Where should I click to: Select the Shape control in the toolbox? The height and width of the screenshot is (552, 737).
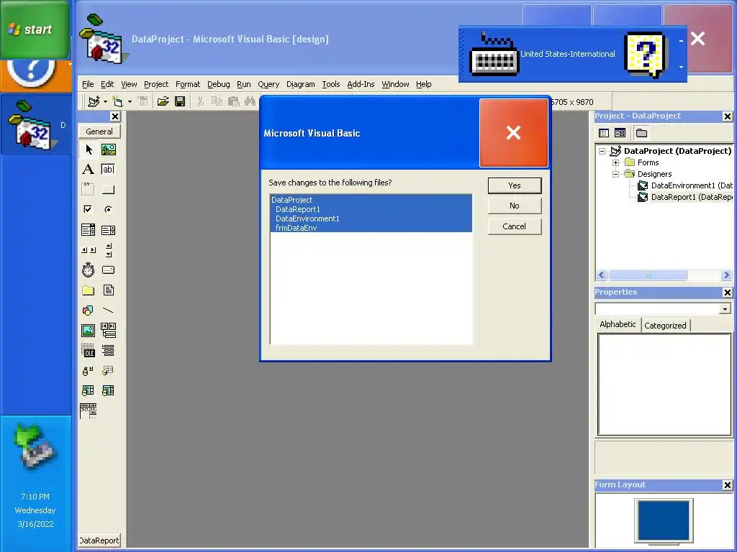pos(89,310)
